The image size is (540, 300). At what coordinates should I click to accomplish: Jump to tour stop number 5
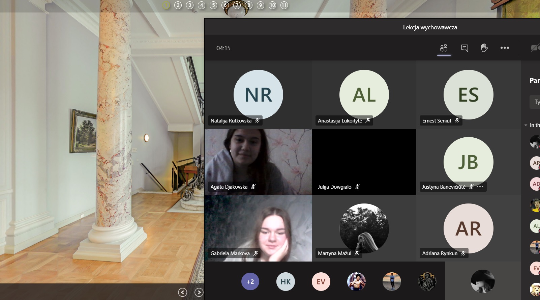213,5
